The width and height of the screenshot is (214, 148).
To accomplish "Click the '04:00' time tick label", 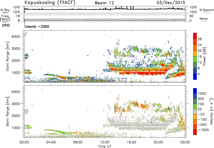I will click(x=51, y=142).
